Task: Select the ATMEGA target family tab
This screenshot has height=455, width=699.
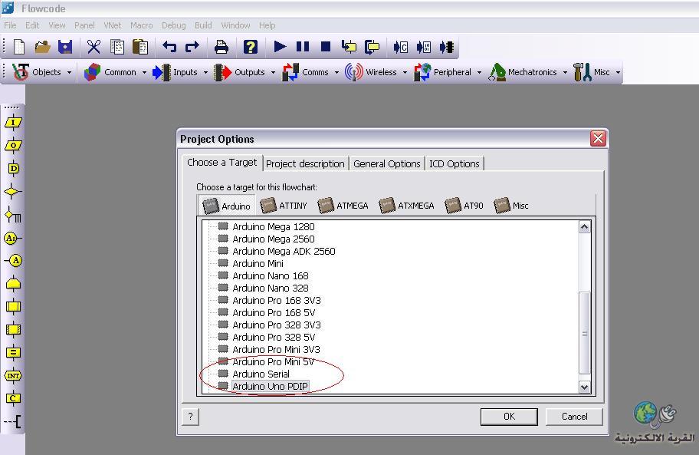Action: click(343, 206)
